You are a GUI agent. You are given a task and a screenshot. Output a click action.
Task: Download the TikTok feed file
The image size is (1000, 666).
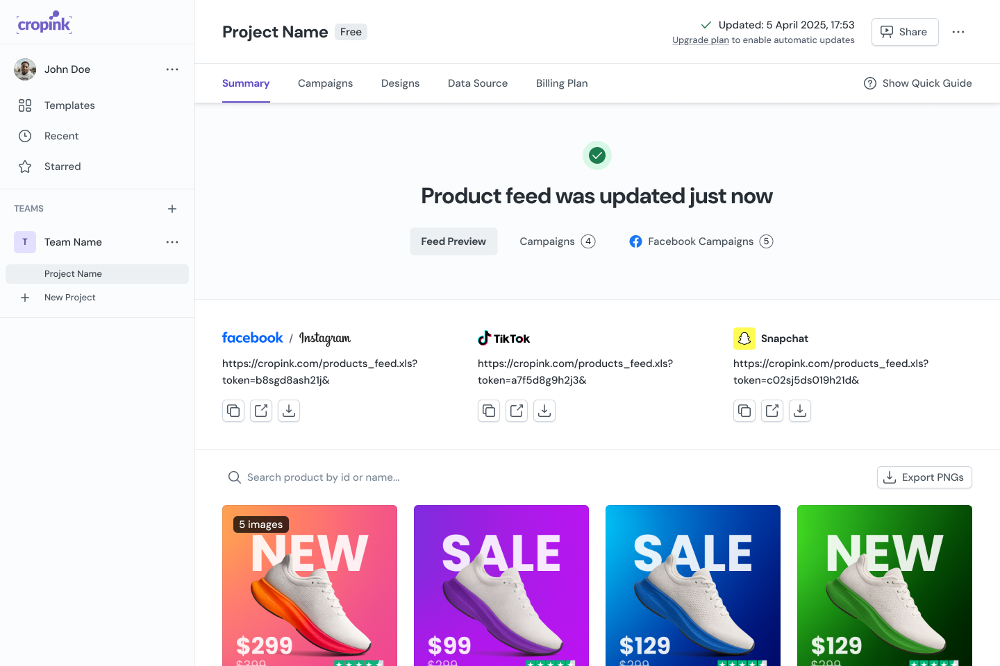coord(544,411)
